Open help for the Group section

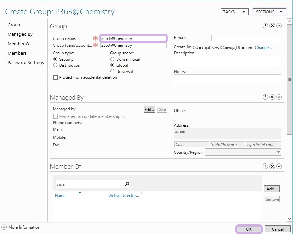click(265, 26)
